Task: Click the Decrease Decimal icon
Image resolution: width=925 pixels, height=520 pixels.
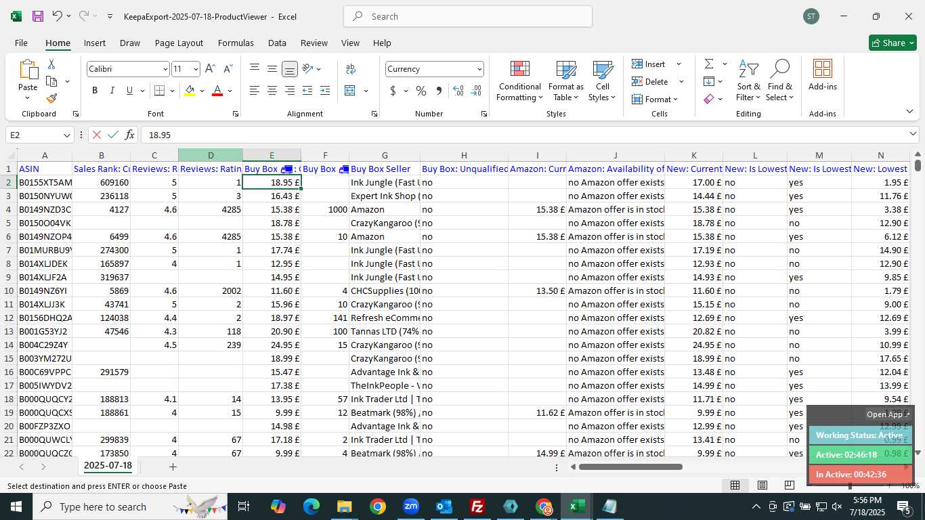Action: point(476,91)
